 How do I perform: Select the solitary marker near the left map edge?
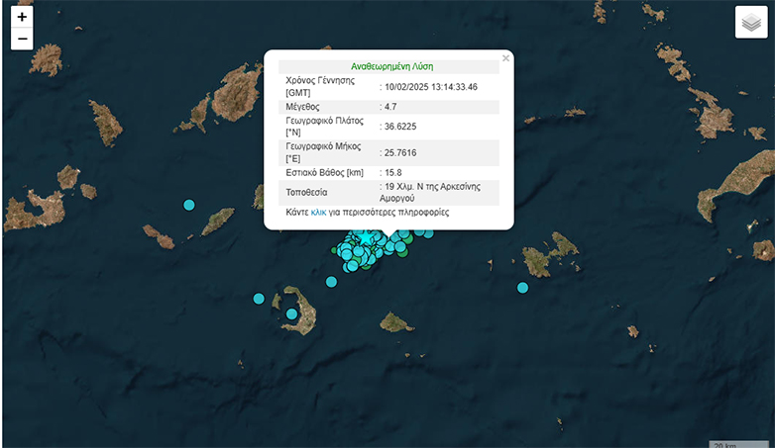tap(189, 205)
